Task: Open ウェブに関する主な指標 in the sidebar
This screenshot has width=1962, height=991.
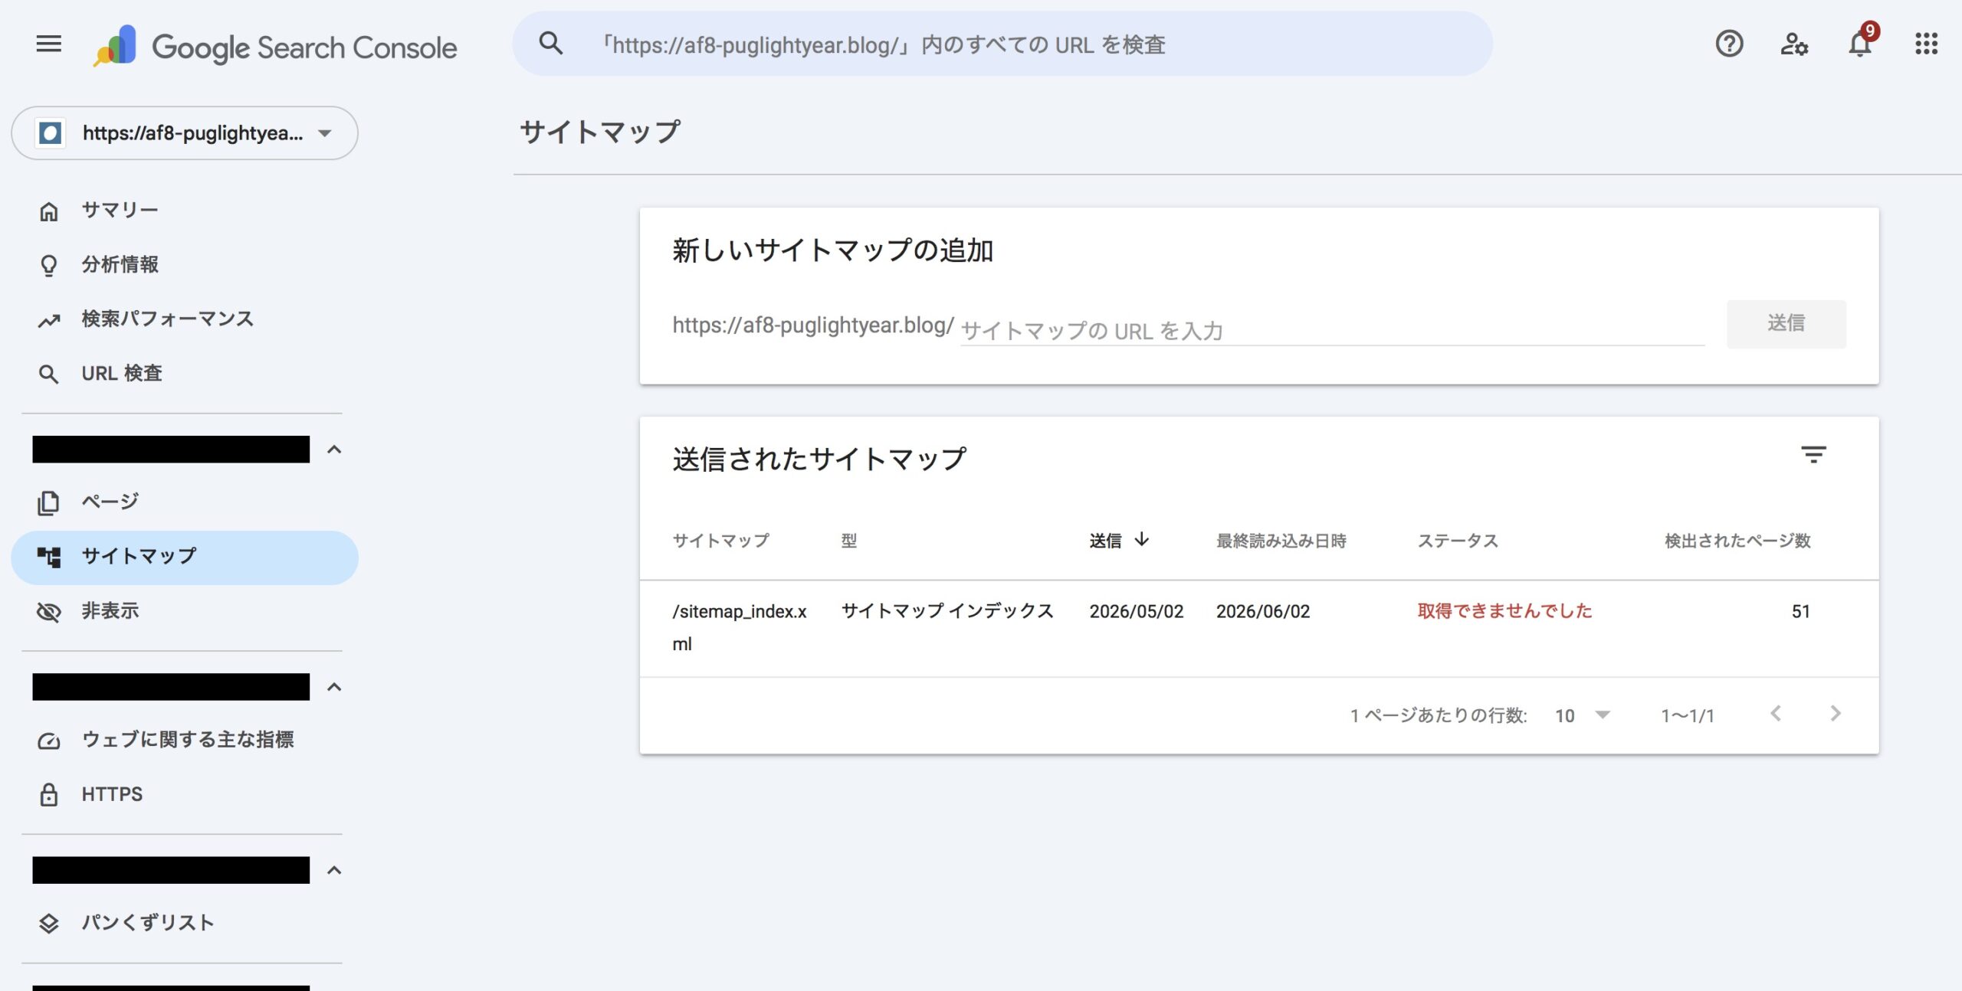Action: pos(185,740)
